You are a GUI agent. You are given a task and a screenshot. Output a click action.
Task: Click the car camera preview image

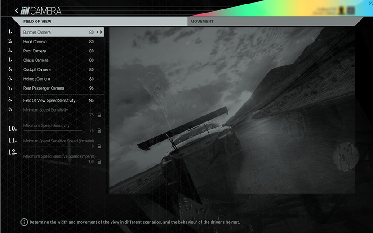pyautogui.click(x=231, y=111)
